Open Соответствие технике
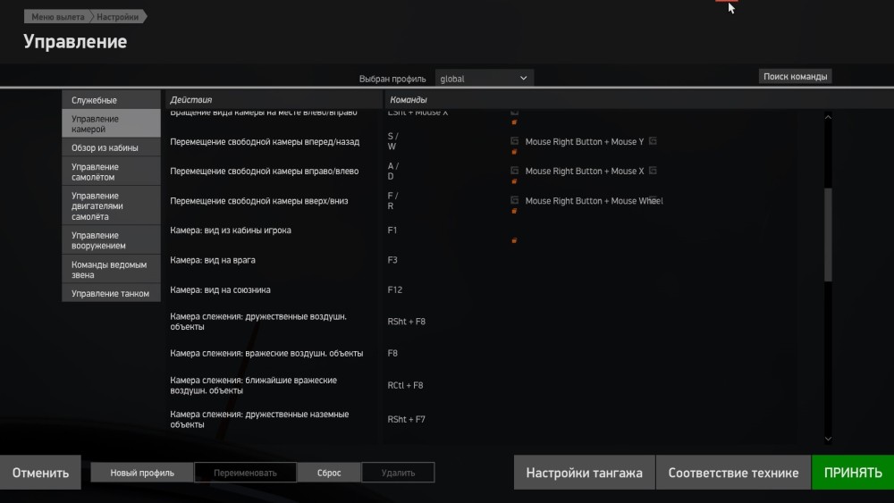 point(733,473)
